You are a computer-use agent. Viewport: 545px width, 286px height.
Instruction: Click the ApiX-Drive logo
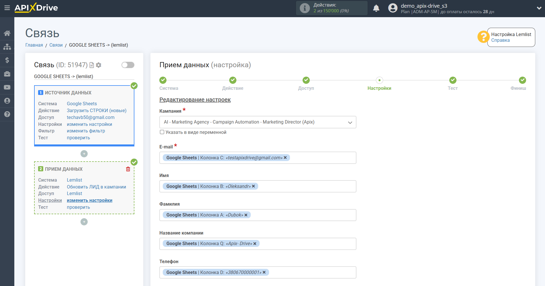(x=36, y=8)
